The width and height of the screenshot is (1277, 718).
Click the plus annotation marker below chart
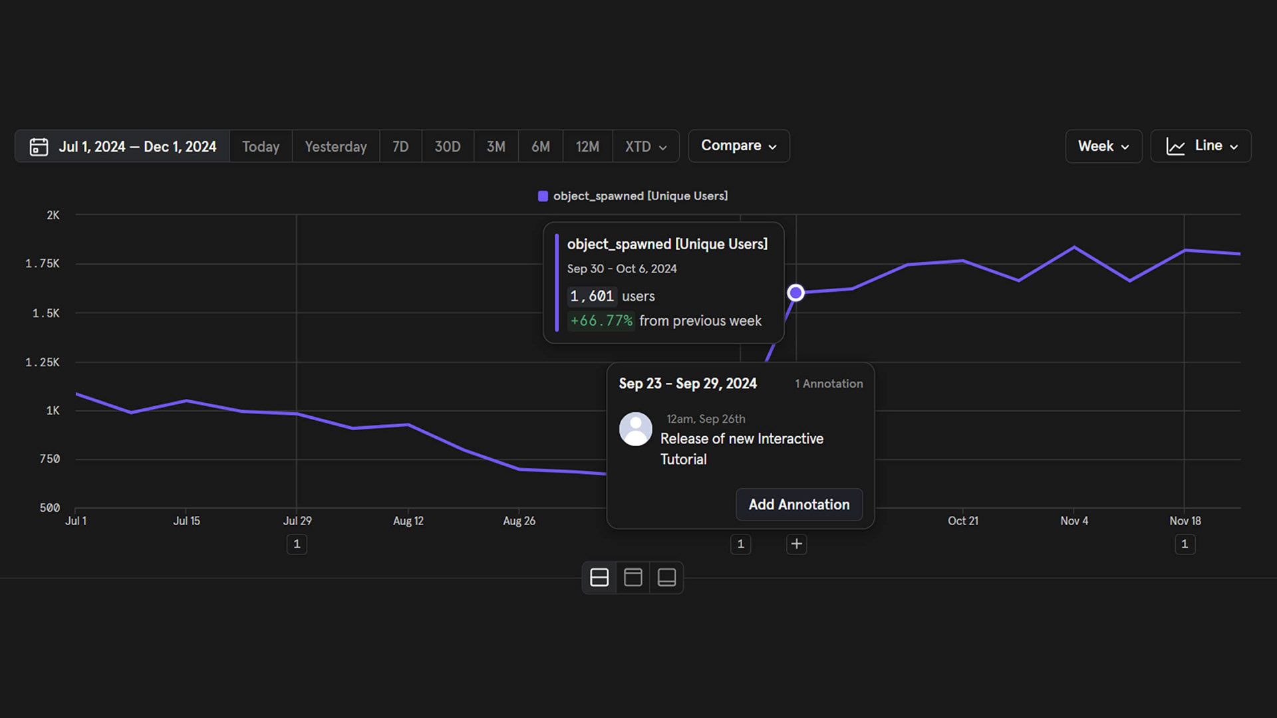(796, 544)
